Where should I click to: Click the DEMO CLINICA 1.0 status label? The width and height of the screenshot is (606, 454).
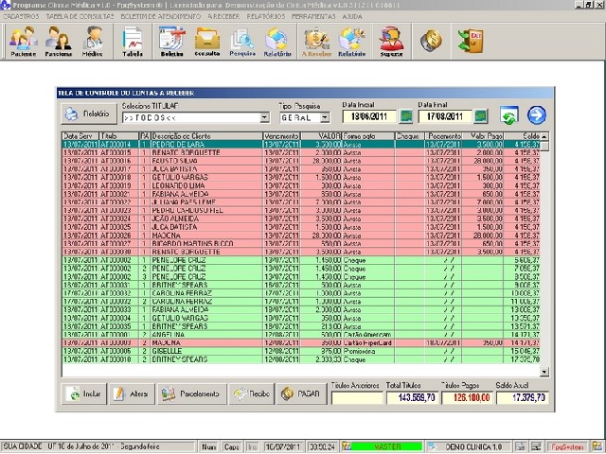[x=473, y=446]
